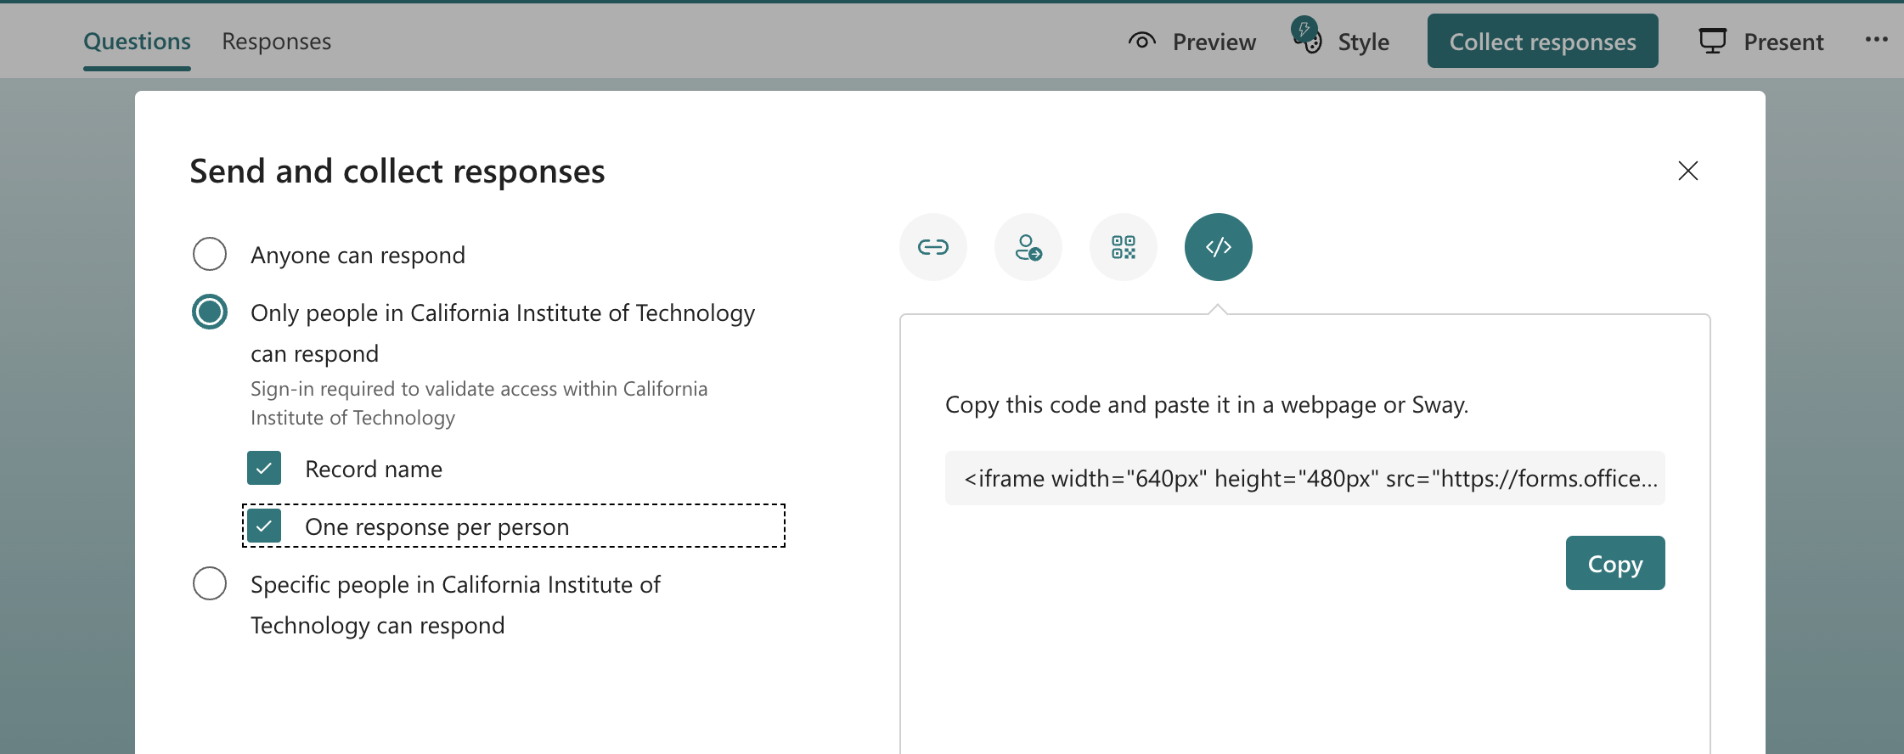Click the iframe embed code field
1904x754 pixels.
1304,478
